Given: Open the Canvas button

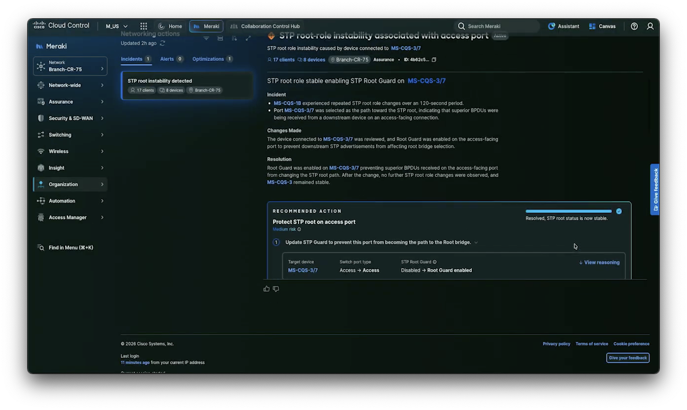Looking at the screenshot, I should (x=602, y=26).
